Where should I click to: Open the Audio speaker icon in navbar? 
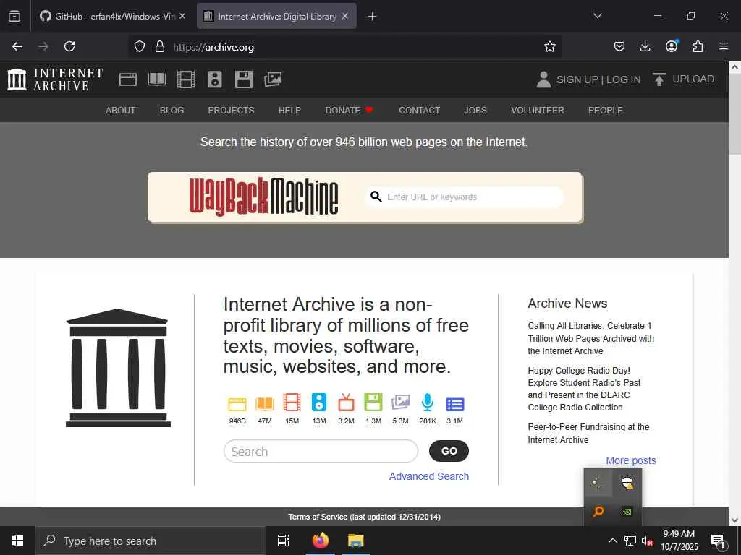click(x=214, y=79)
